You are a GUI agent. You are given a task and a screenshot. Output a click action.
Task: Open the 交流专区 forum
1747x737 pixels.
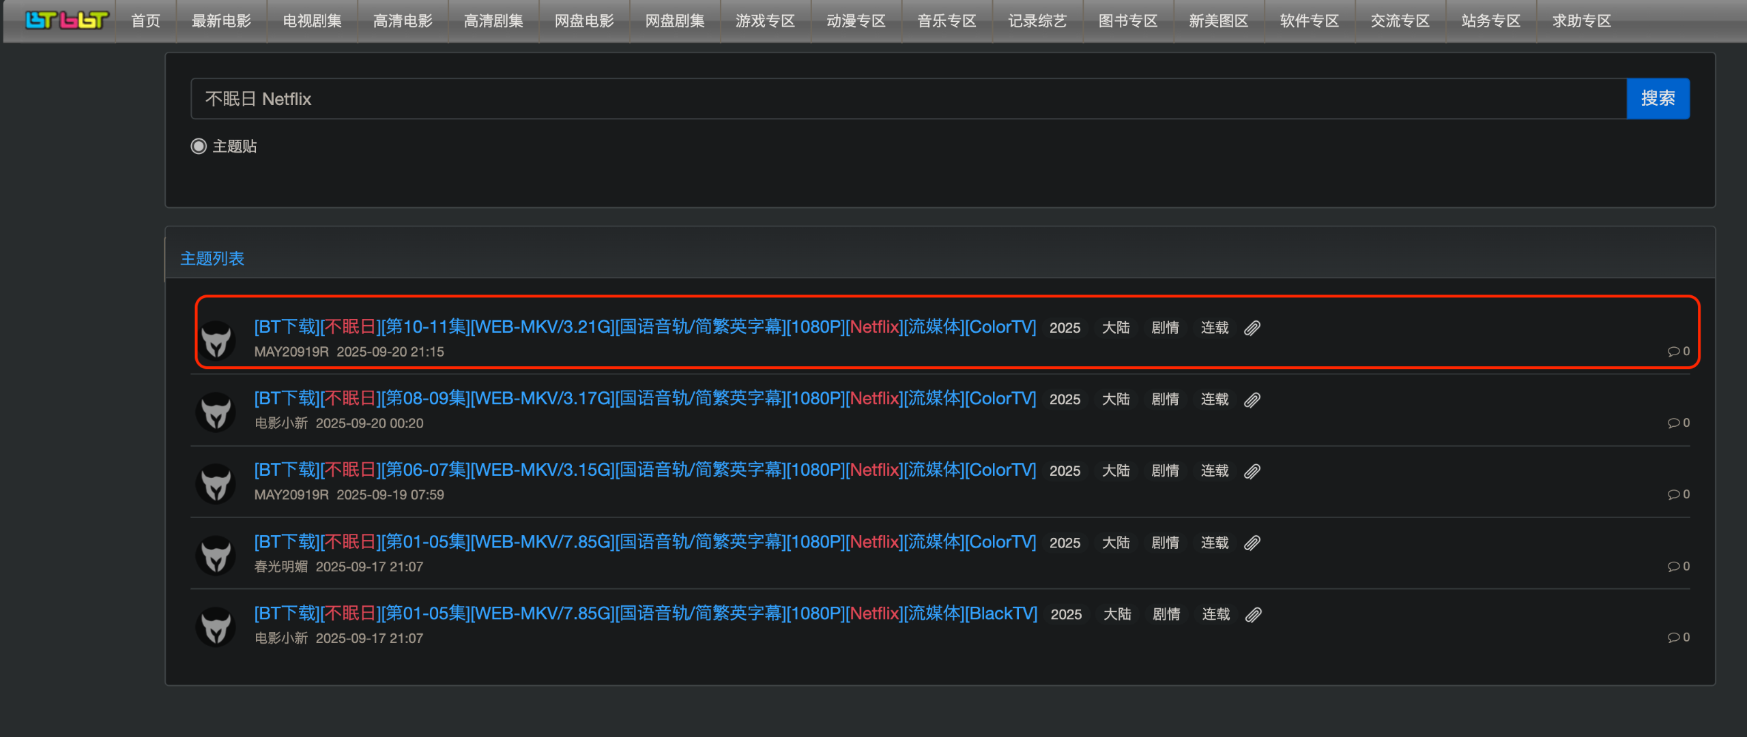click(x=1400, y=21)
